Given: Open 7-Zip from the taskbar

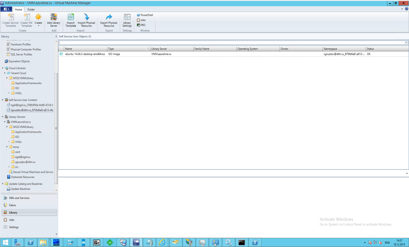Looking at the screenshot, I should coord(97,242).
